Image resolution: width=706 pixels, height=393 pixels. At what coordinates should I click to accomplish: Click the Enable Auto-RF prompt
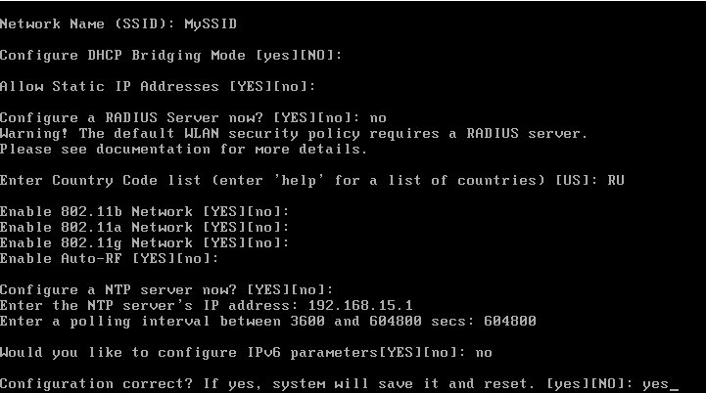[110, 258]
